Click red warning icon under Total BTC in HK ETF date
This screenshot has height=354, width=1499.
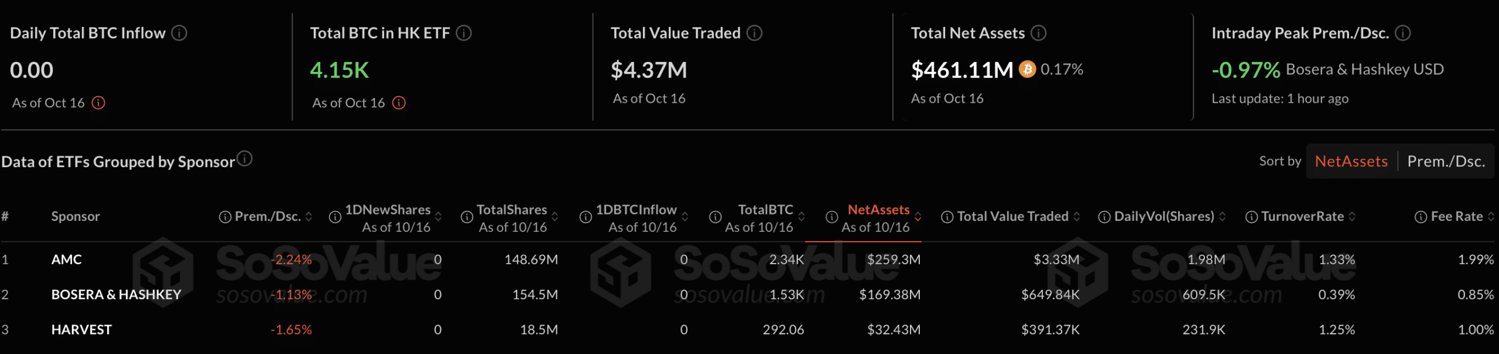coord(399,103)
